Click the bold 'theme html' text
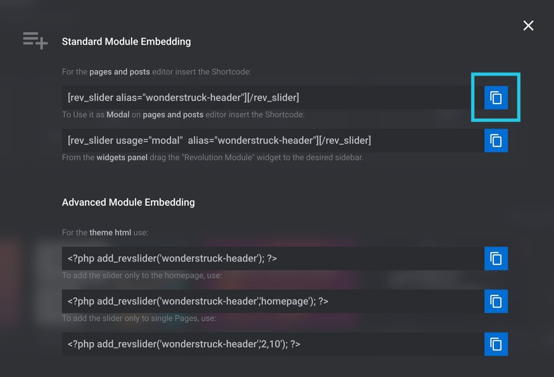Screen dimensions: 554x377 [x=110, y=232]
